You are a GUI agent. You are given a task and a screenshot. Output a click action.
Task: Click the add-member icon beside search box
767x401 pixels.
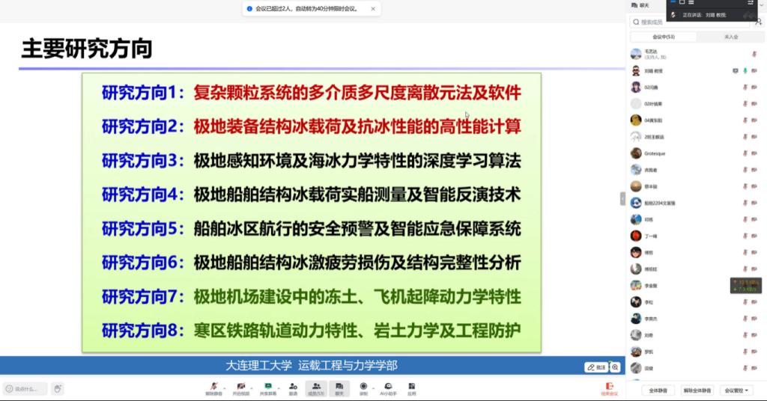click(758, 22)
